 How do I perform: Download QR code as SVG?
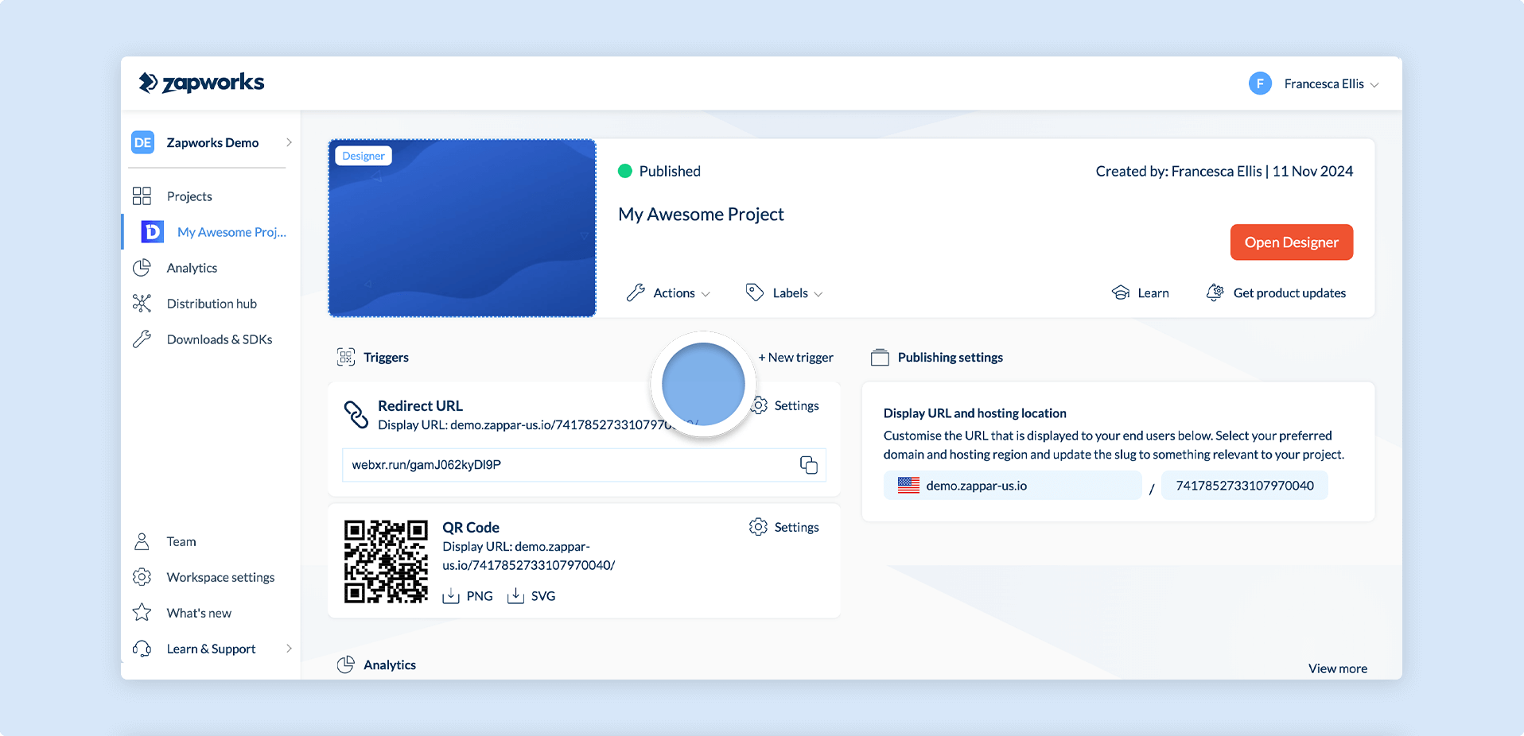531,596
